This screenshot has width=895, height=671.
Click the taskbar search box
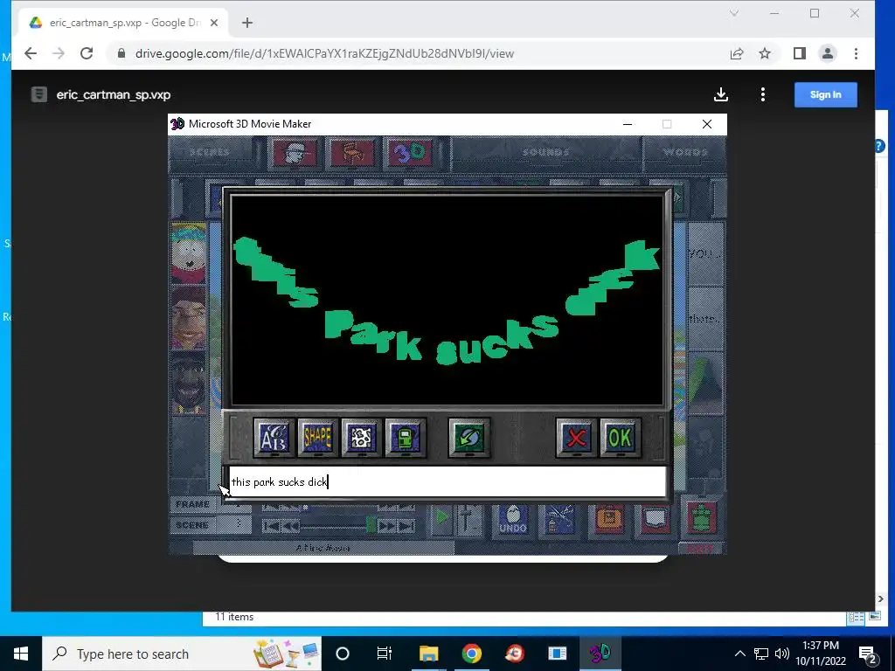point(182,654)
